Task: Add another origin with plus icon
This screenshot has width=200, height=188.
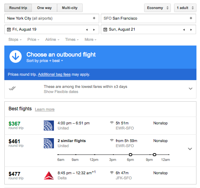Action: click(x=94, y=18)
